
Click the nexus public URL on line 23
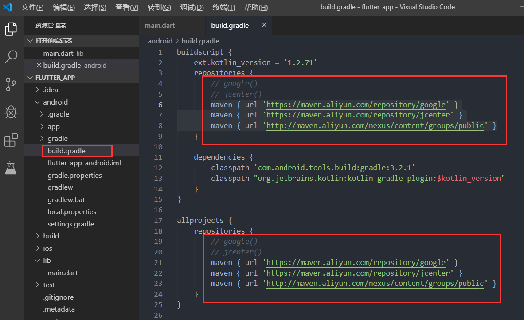[x=375, y=283]
